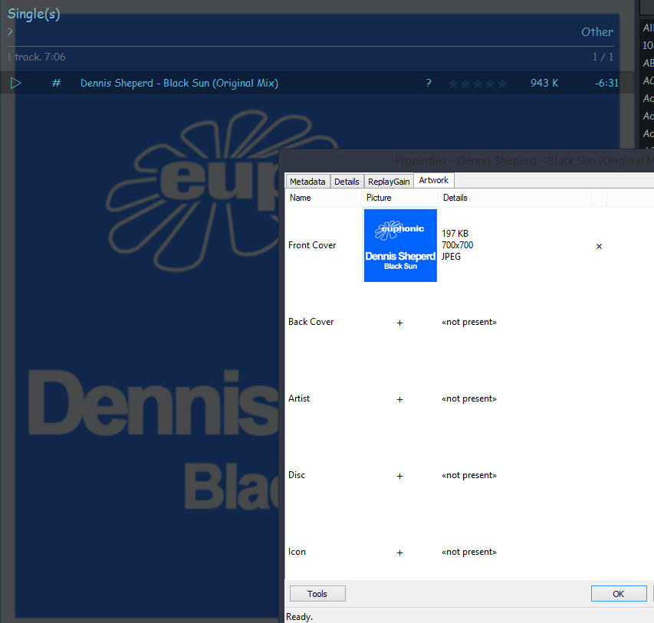Open the Tools button menu
The width and height of the screenshot is (654, 623).
[317, 594]
